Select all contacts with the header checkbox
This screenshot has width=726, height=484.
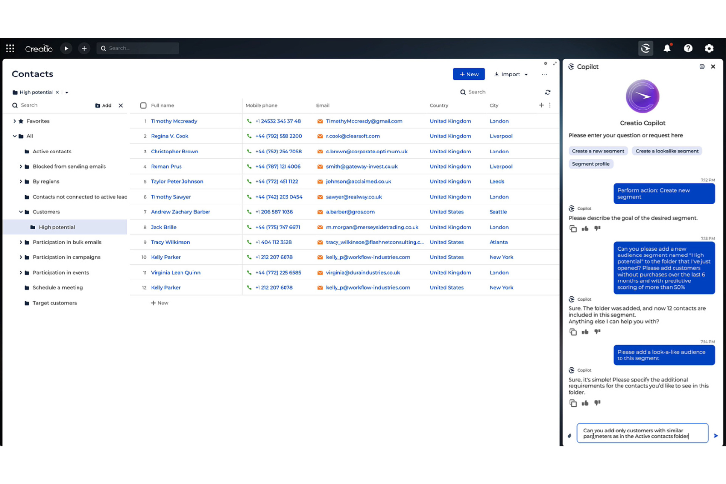pos(143,105)
